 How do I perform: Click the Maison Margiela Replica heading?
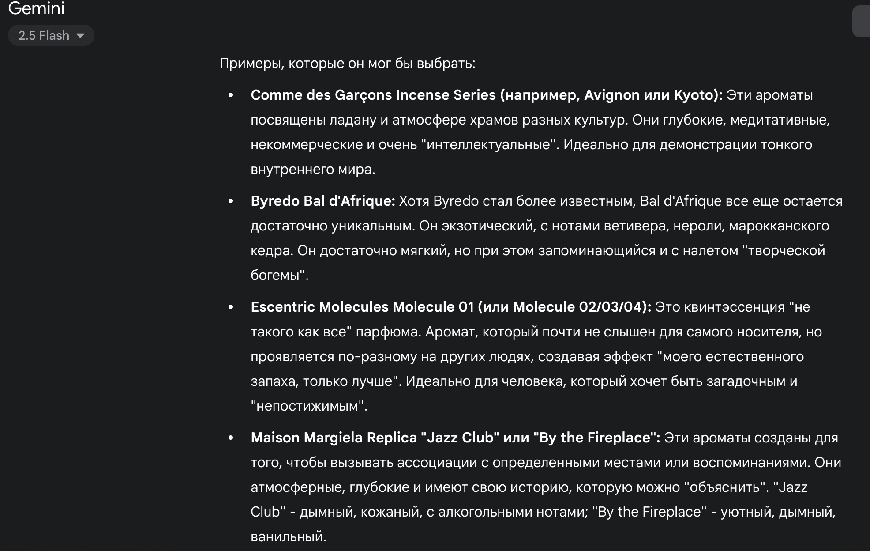pos(455,438)
